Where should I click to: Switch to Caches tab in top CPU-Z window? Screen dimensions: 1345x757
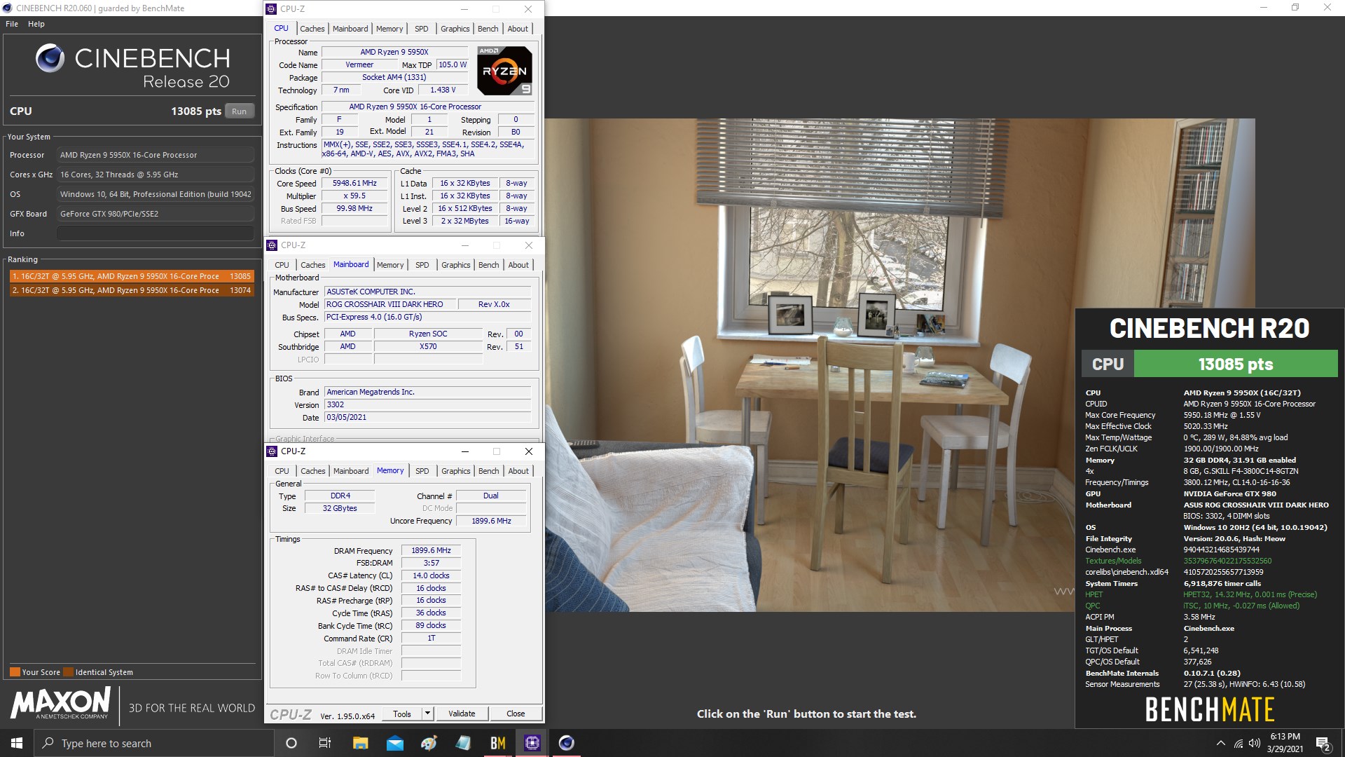(x=312, y=29)
